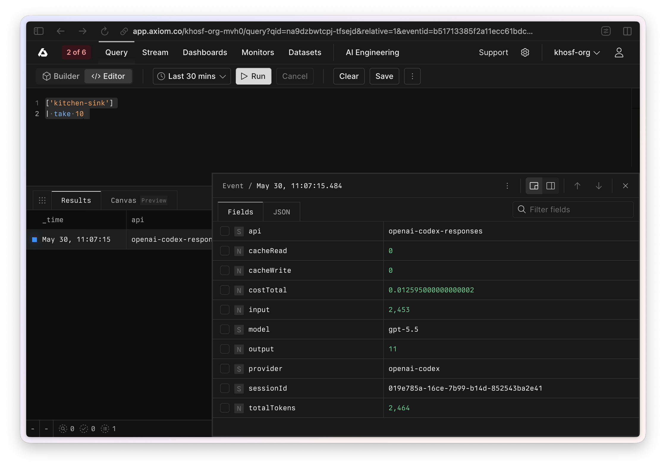Check the totalTokens field checkbox
This screenshot has height=468, width=666.
click(225, 408)
